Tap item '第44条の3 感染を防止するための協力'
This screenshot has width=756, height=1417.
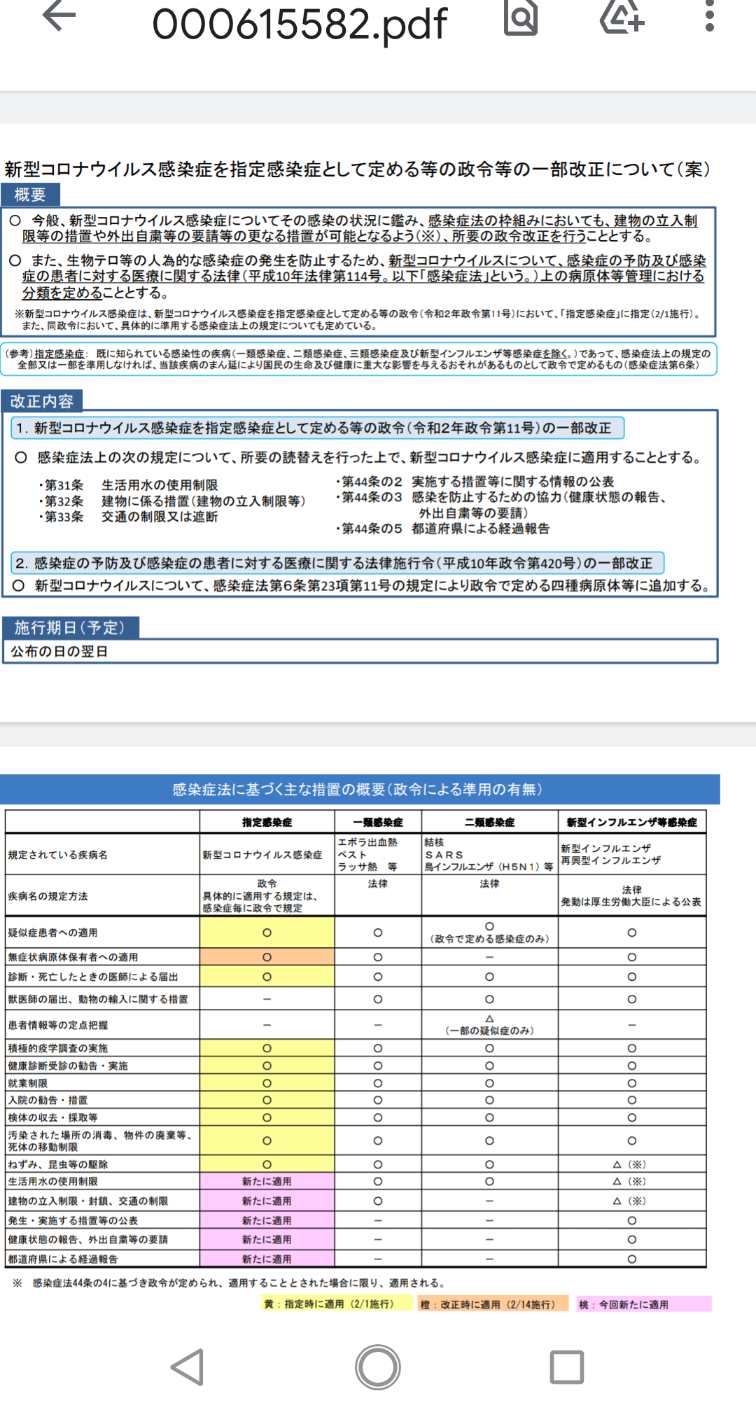tap(501, 505)
